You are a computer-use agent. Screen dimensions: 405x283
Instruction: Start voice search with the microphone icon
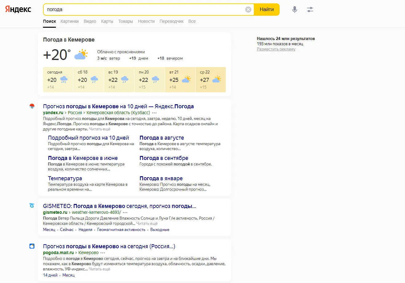coord(295,10)
